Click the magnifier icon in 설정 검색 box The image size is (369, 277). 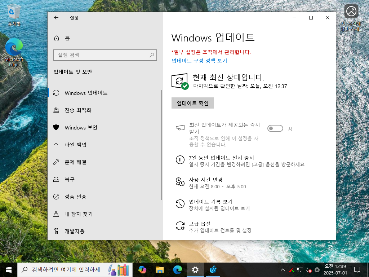pyautogui.click(x=152, y=55)
